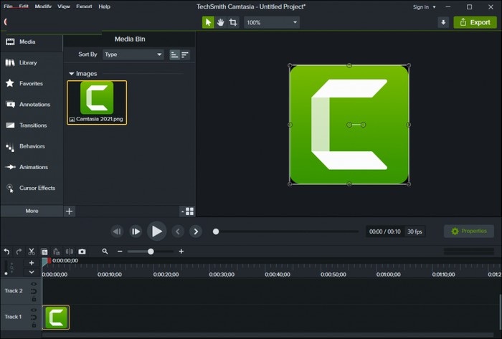Click the large Play button
Image resolution: width=502 pixels, height=339 pixels.
[x=156, y=231]
